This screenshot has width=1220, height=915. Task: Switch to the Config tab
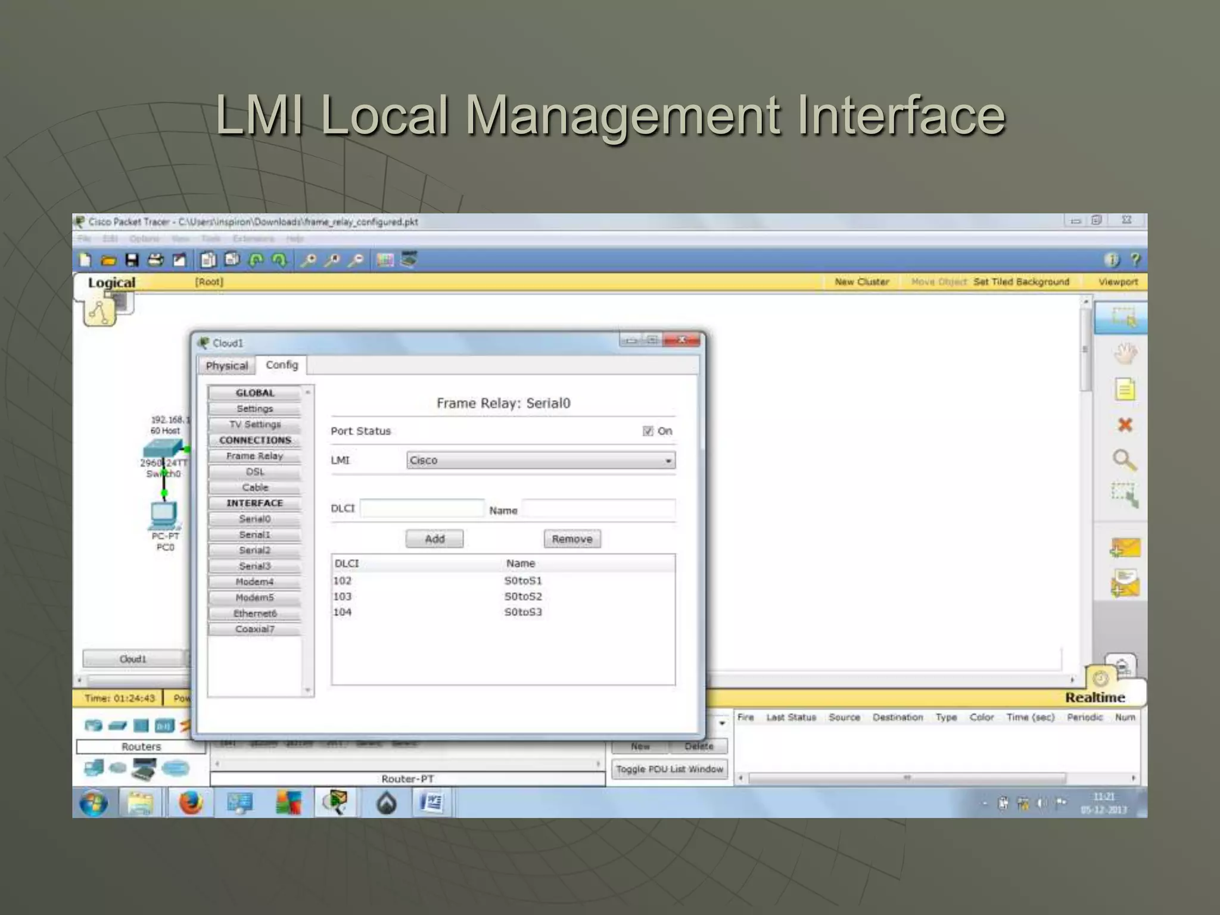(282, 365)
